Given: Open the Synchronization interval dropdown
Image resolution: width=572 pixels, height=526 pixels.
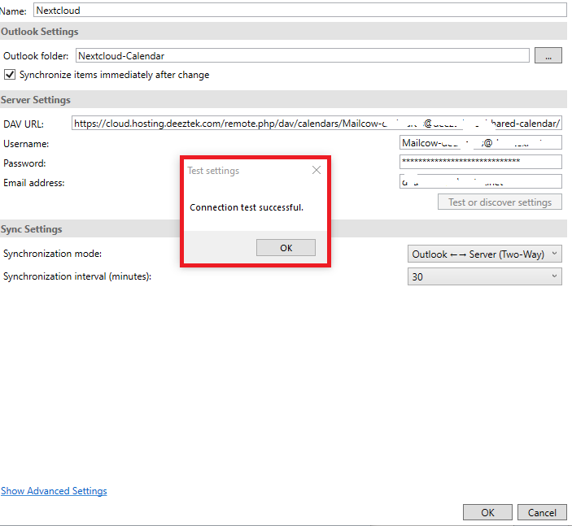Looking at the screenshot, I should (484, 276).
